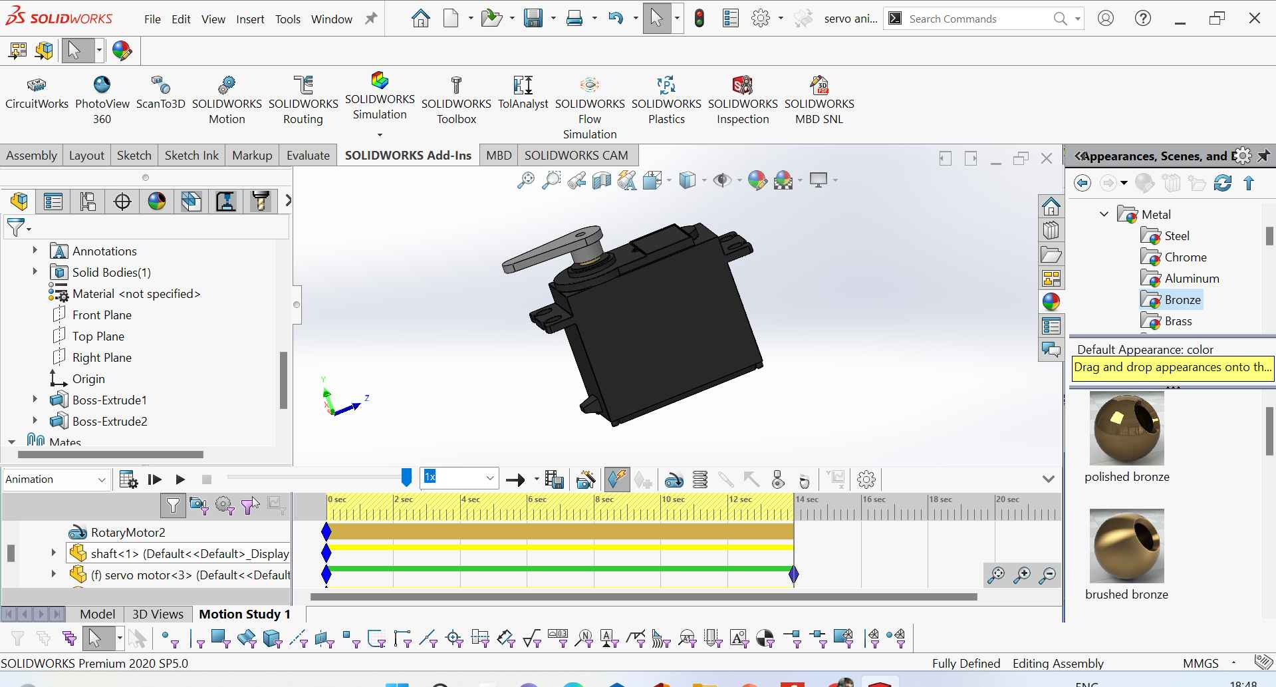Click the Section View icon
The height and width of the screenshot is (687, 1276).
pos(602,180)
